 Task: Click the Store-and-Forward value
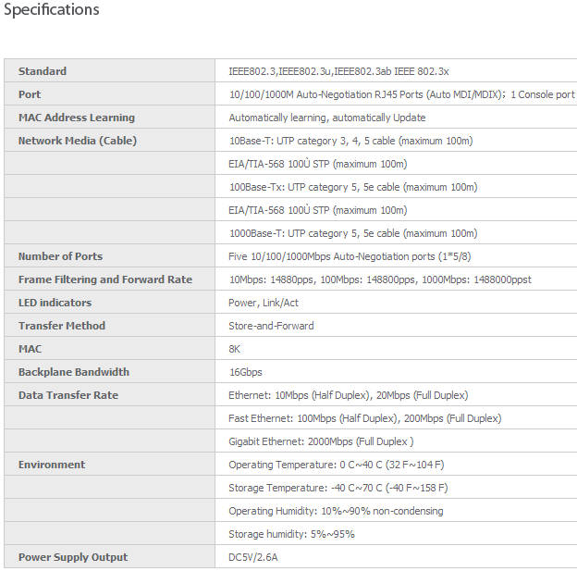coord(271,326)
